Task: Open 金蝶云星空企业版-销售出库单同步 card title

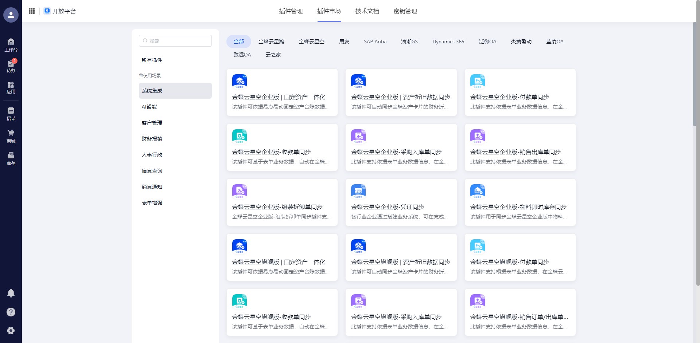Action: [x=515, y=152]
